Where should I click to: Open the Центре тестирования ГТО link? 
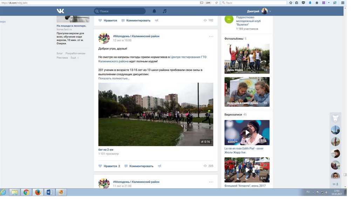click(x=188, y=57)
